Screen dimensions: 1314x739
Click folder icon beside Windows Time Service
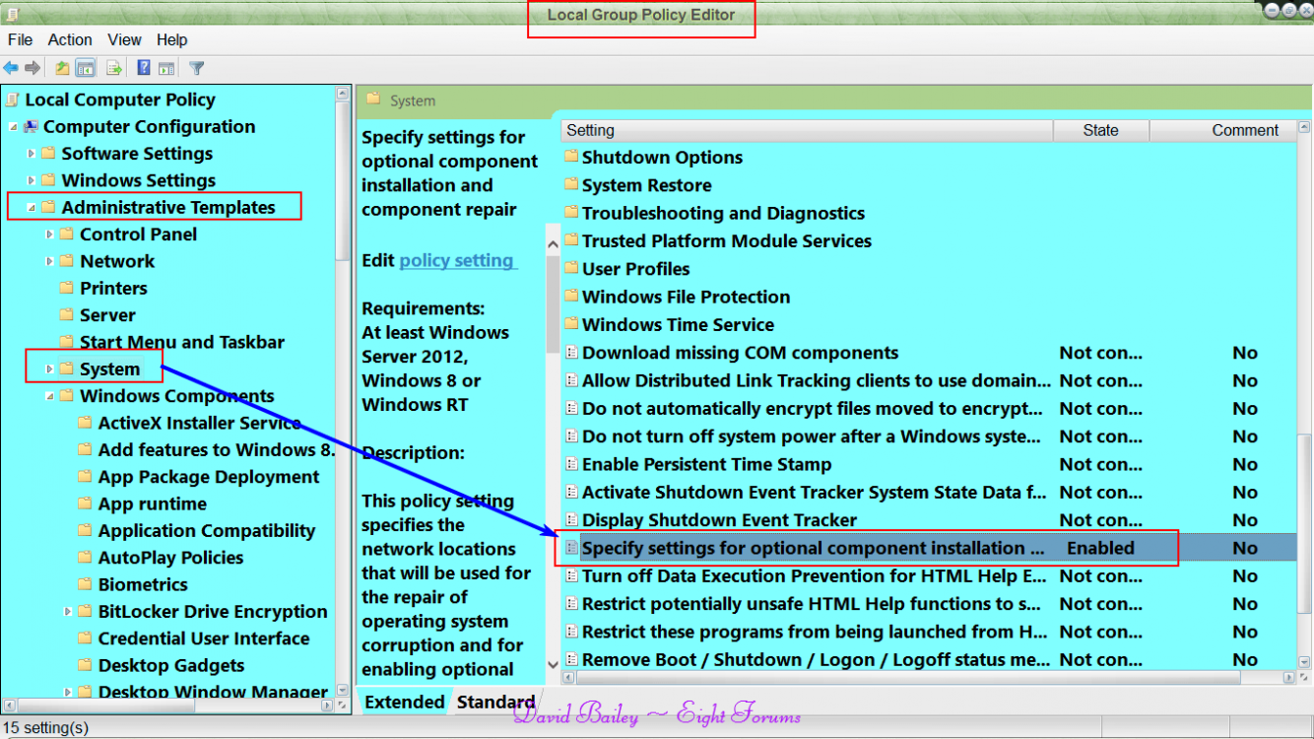[571, 324]
